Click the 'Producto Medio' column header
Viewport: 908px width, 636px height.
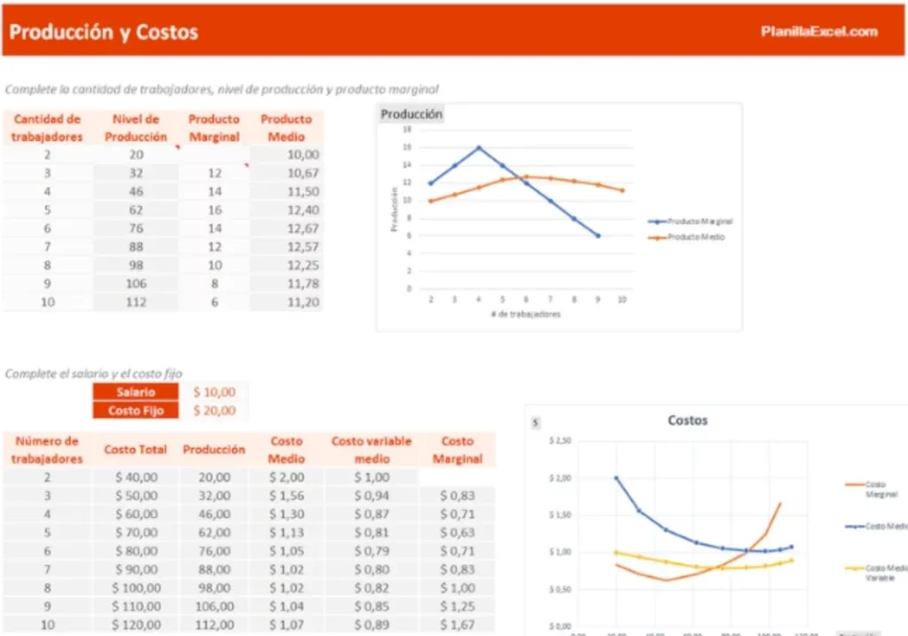pos(286,128)
